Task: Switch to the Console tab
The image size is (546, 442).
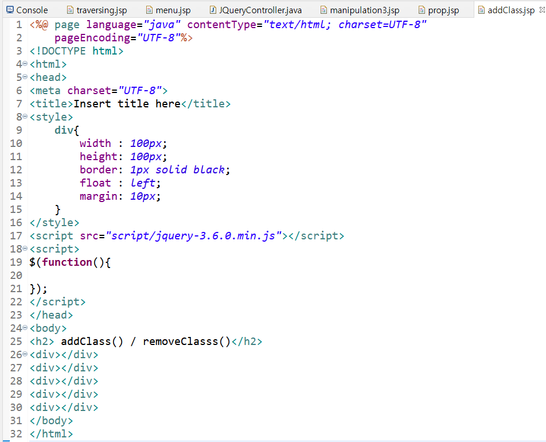Action: click(x=27, y=10)
